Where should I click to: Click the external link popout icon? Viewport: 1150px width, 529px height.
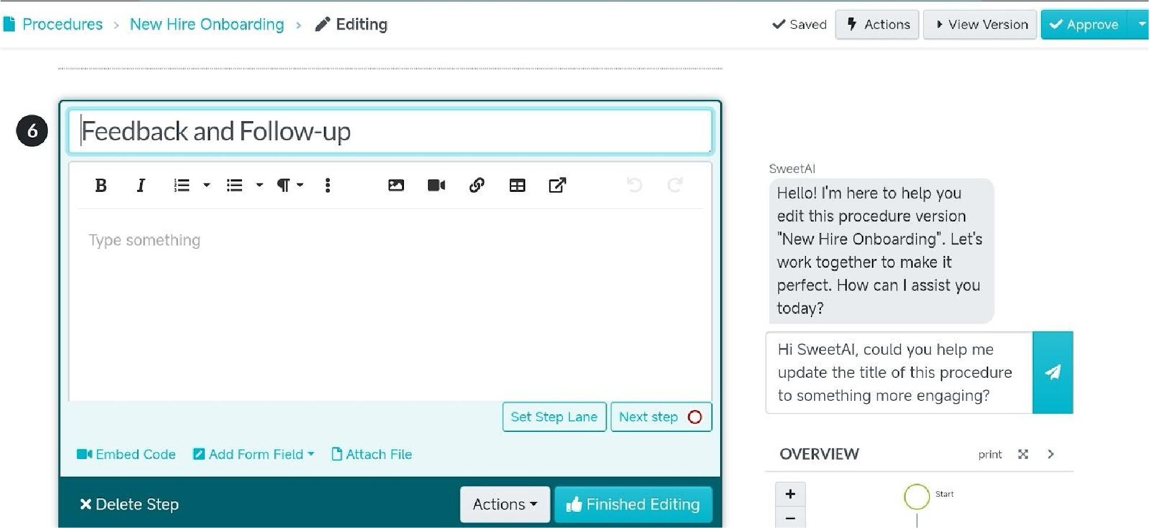pyautogui.click(x=557, y=185)
